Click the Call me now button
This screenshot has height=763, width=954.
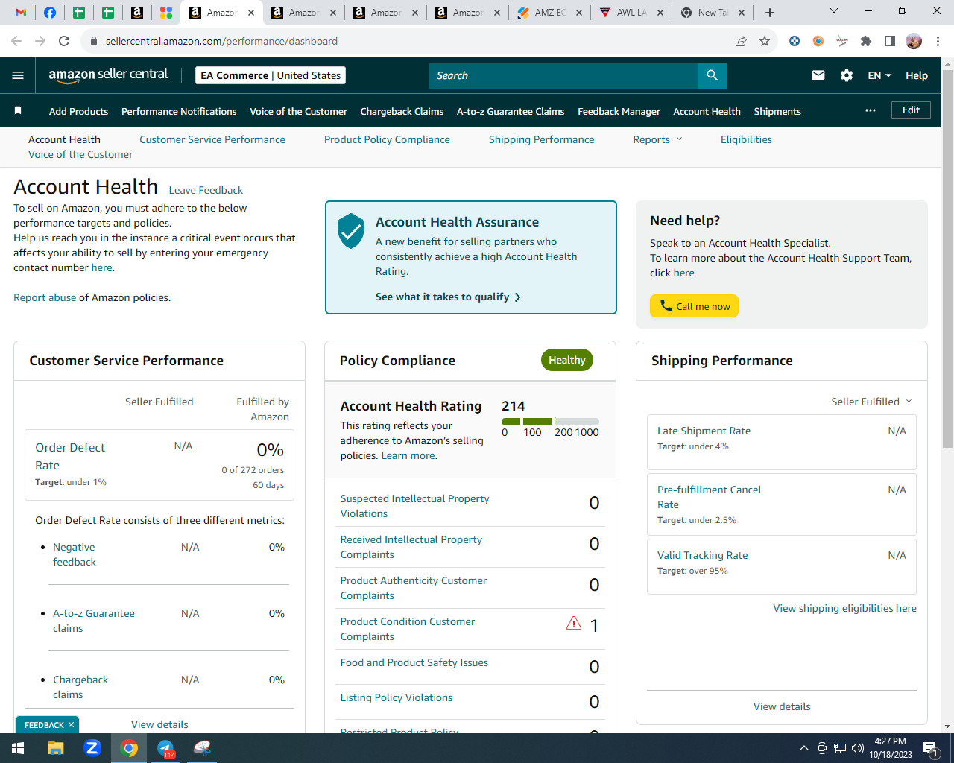coord(695,306)
